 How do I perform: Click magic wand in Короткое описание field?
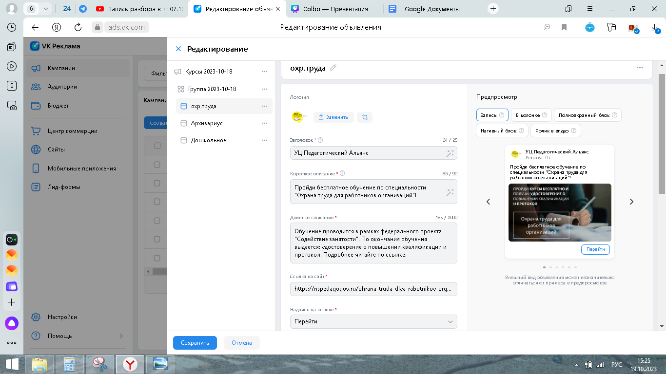point(450,192)
